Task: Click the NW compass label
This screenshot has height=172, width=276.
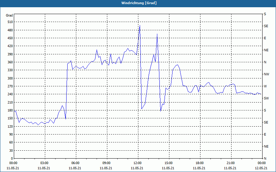Action: [266, 74]
